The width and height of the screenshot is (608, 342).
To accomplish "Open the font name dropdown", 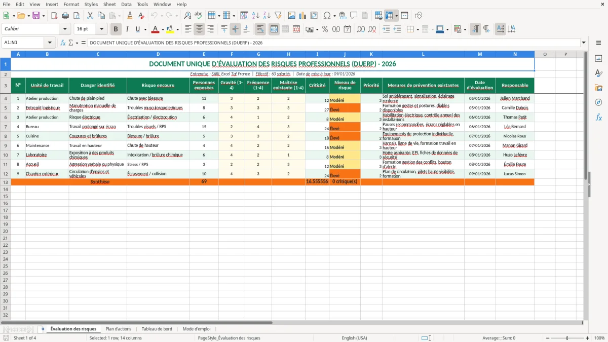I will click(x=65, y=29).
